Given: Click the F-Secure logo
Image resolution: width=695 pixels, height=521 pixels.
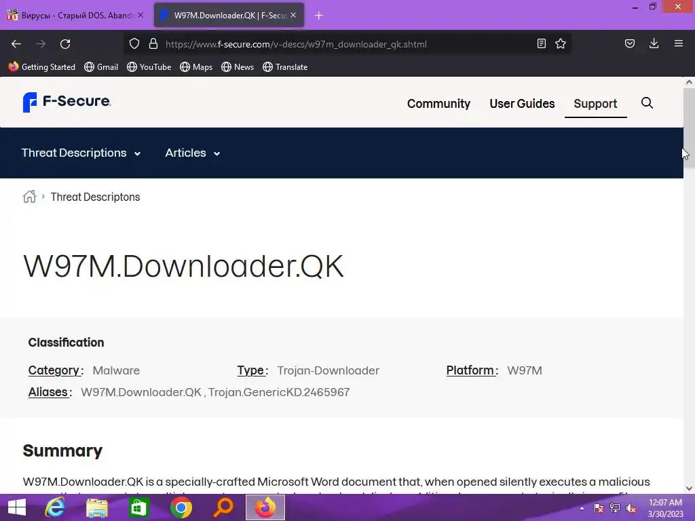Looking at the screenshot, I should tap(67, 102).
